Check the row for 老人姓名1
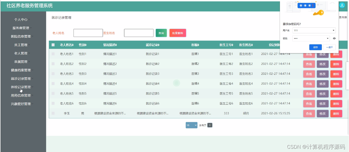 coord(53,54)
